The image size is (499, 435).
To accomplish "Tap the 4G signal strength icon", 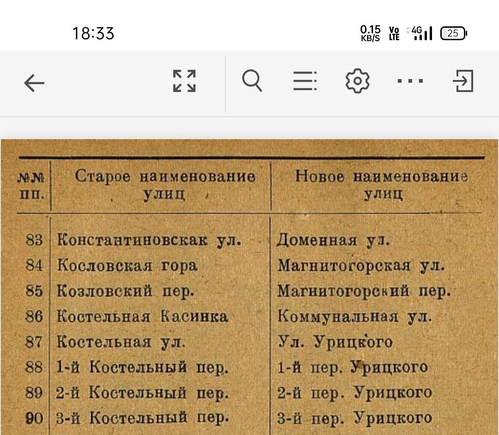I will 420,33.
